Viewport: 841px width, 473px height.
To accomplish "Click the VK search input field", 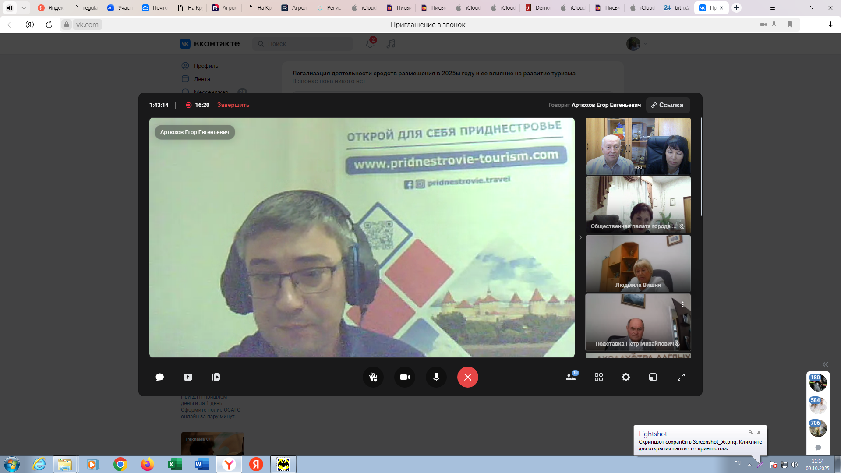I will click(307, 44).
